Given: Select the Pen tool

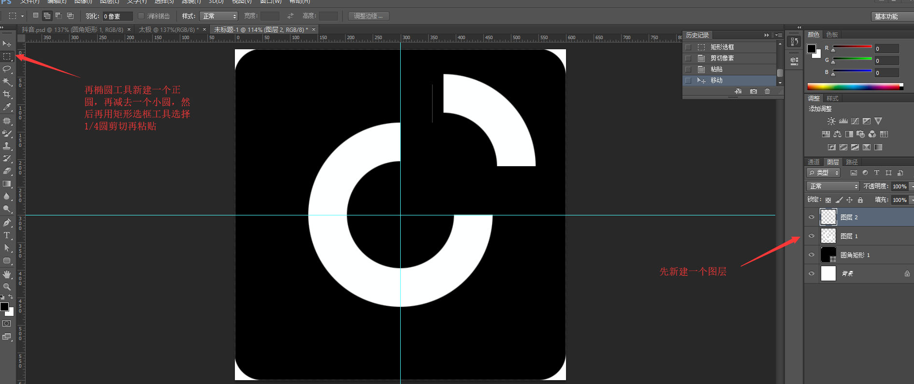Looking at the screenshot, I should 7,223.
